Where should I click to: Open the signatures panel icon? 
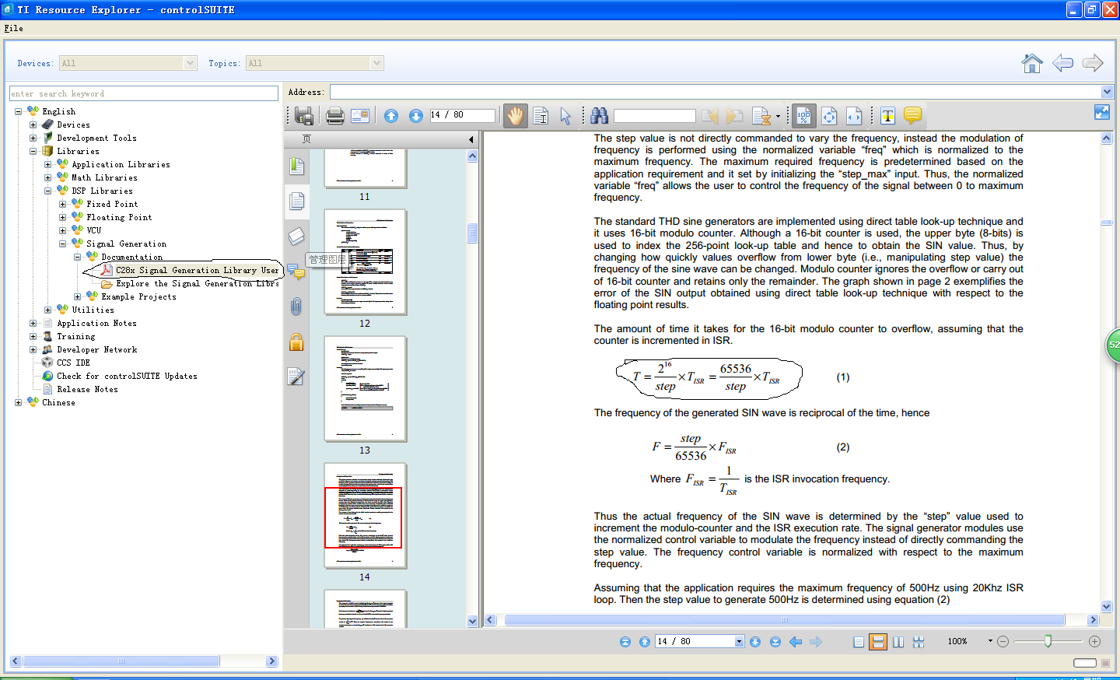pyautogui.click(x=296, y=377)
